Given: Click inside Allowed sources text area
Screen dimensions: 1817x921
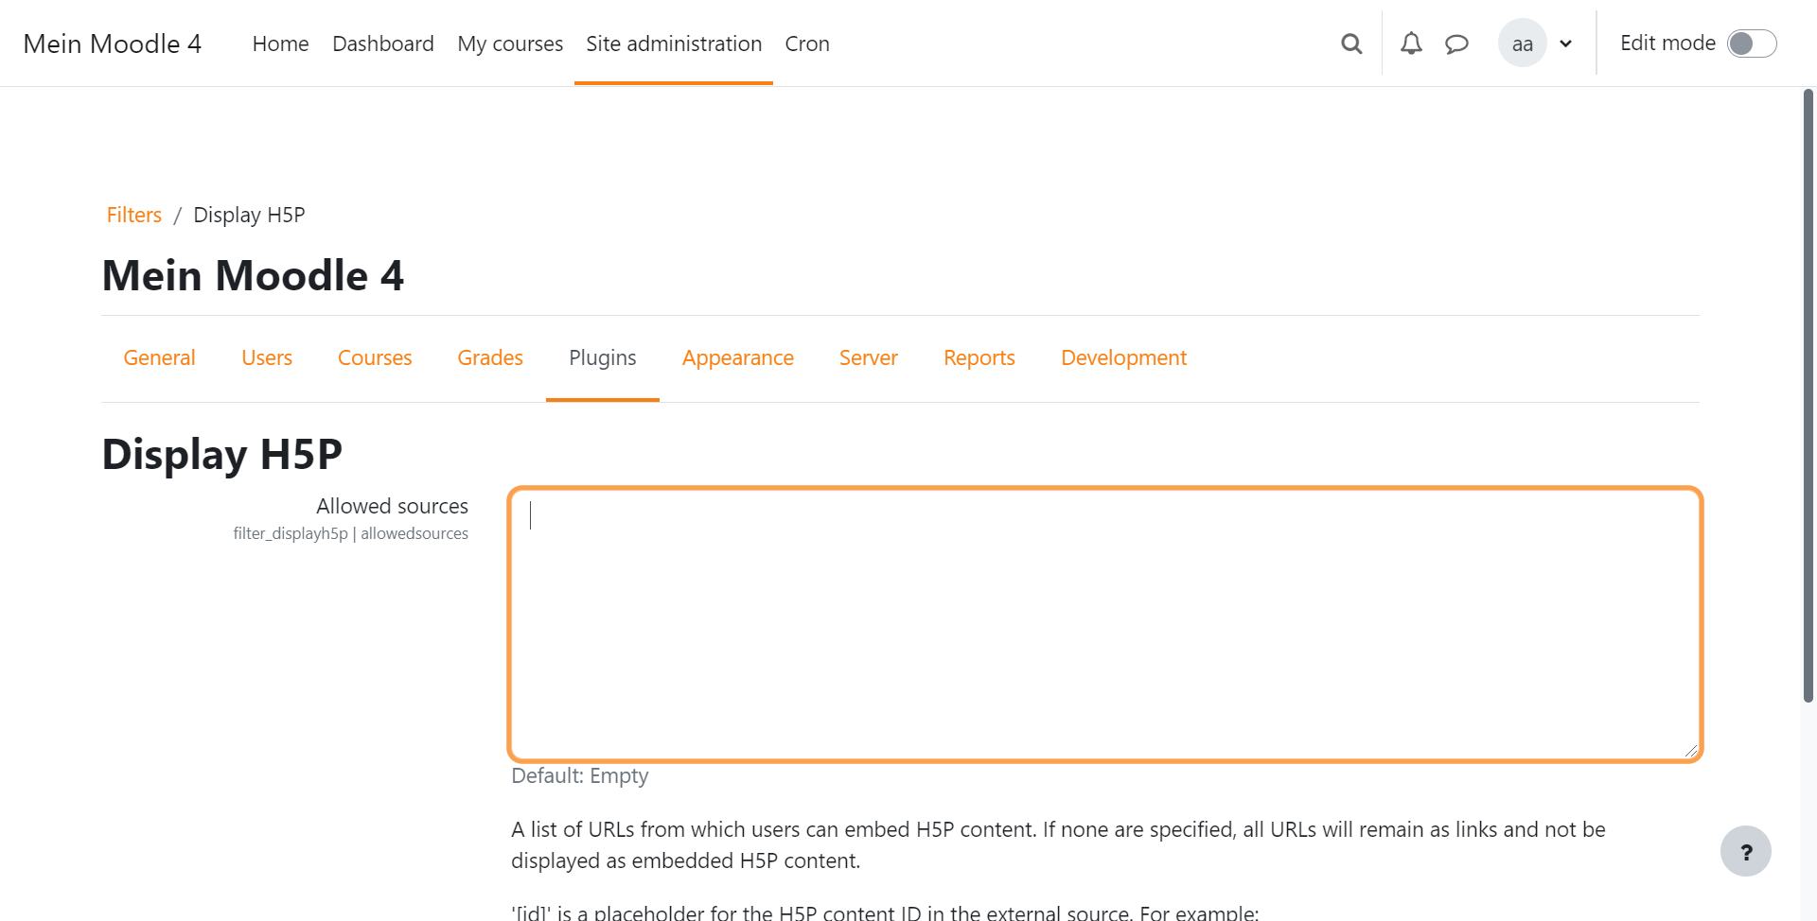Looking at the screenshot, I should pyautogui.click(x=1105, y=624).
